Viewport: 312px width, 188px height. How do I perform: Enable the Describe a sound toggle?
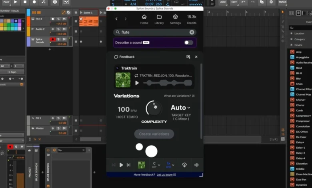188,42
